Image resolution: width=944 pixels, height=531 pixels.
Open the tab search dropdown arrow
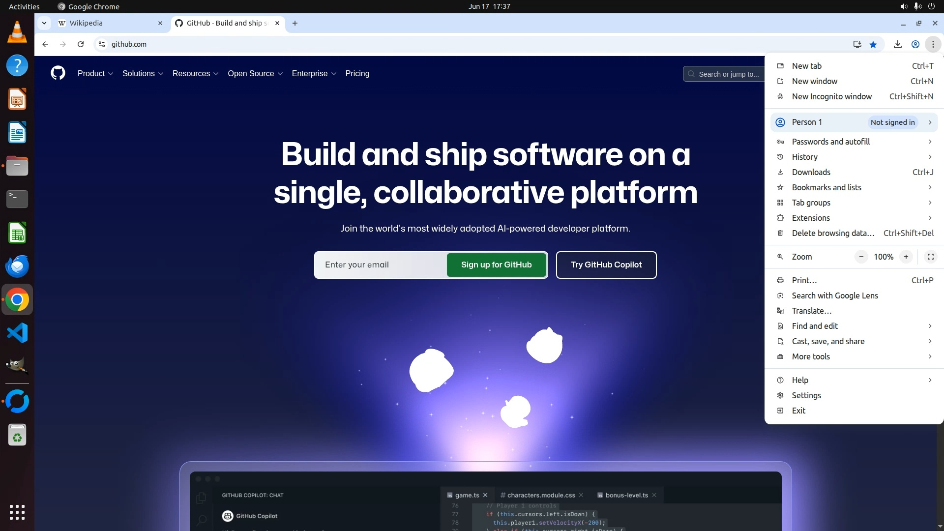44,23
